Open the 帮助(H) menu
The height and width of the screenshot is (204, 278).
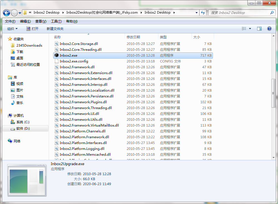point(72,21)
